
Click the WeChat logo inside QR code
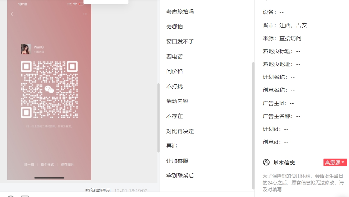pos(49,89)
